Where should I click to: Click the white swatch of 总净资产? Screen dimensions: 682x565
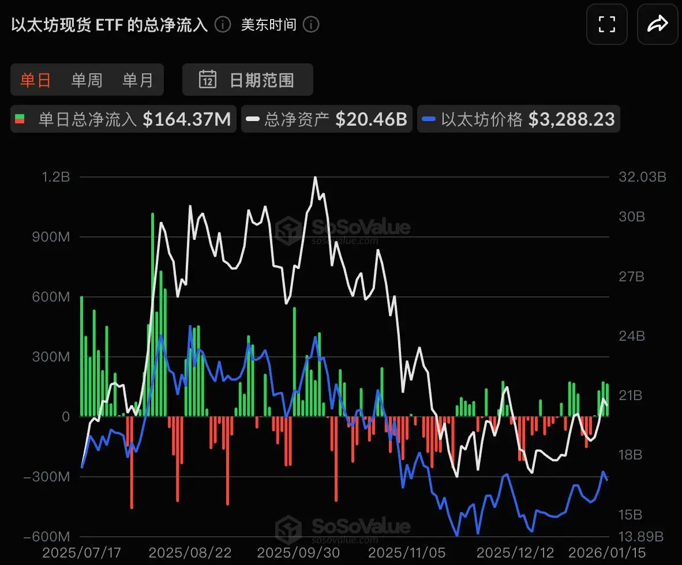(x=253, y=119)
